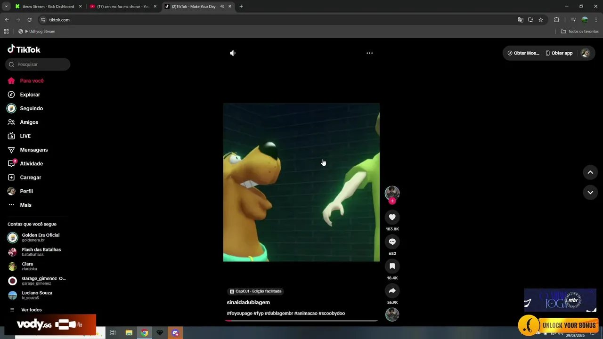Image resolution: width=603 pixels, height=339 pixels.
Task: Open TikTok profile avatar menu
Action: [585, 53]
